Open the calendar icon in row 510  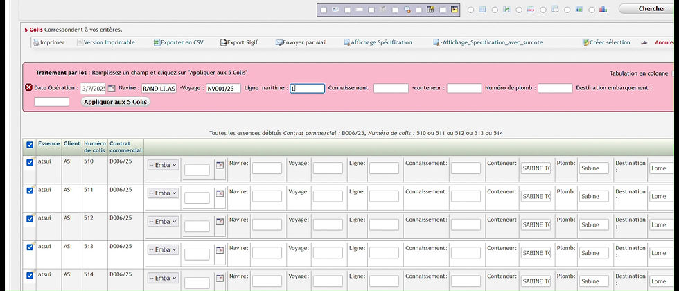tap(220, 165)
